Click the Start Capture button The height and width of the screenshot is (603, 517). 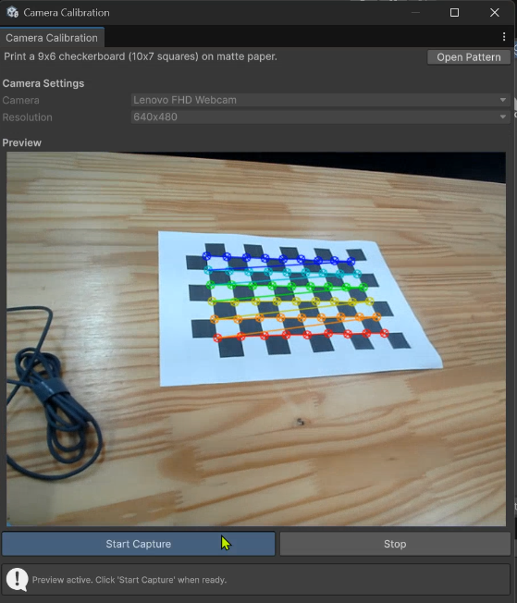(x=139, y=544)
